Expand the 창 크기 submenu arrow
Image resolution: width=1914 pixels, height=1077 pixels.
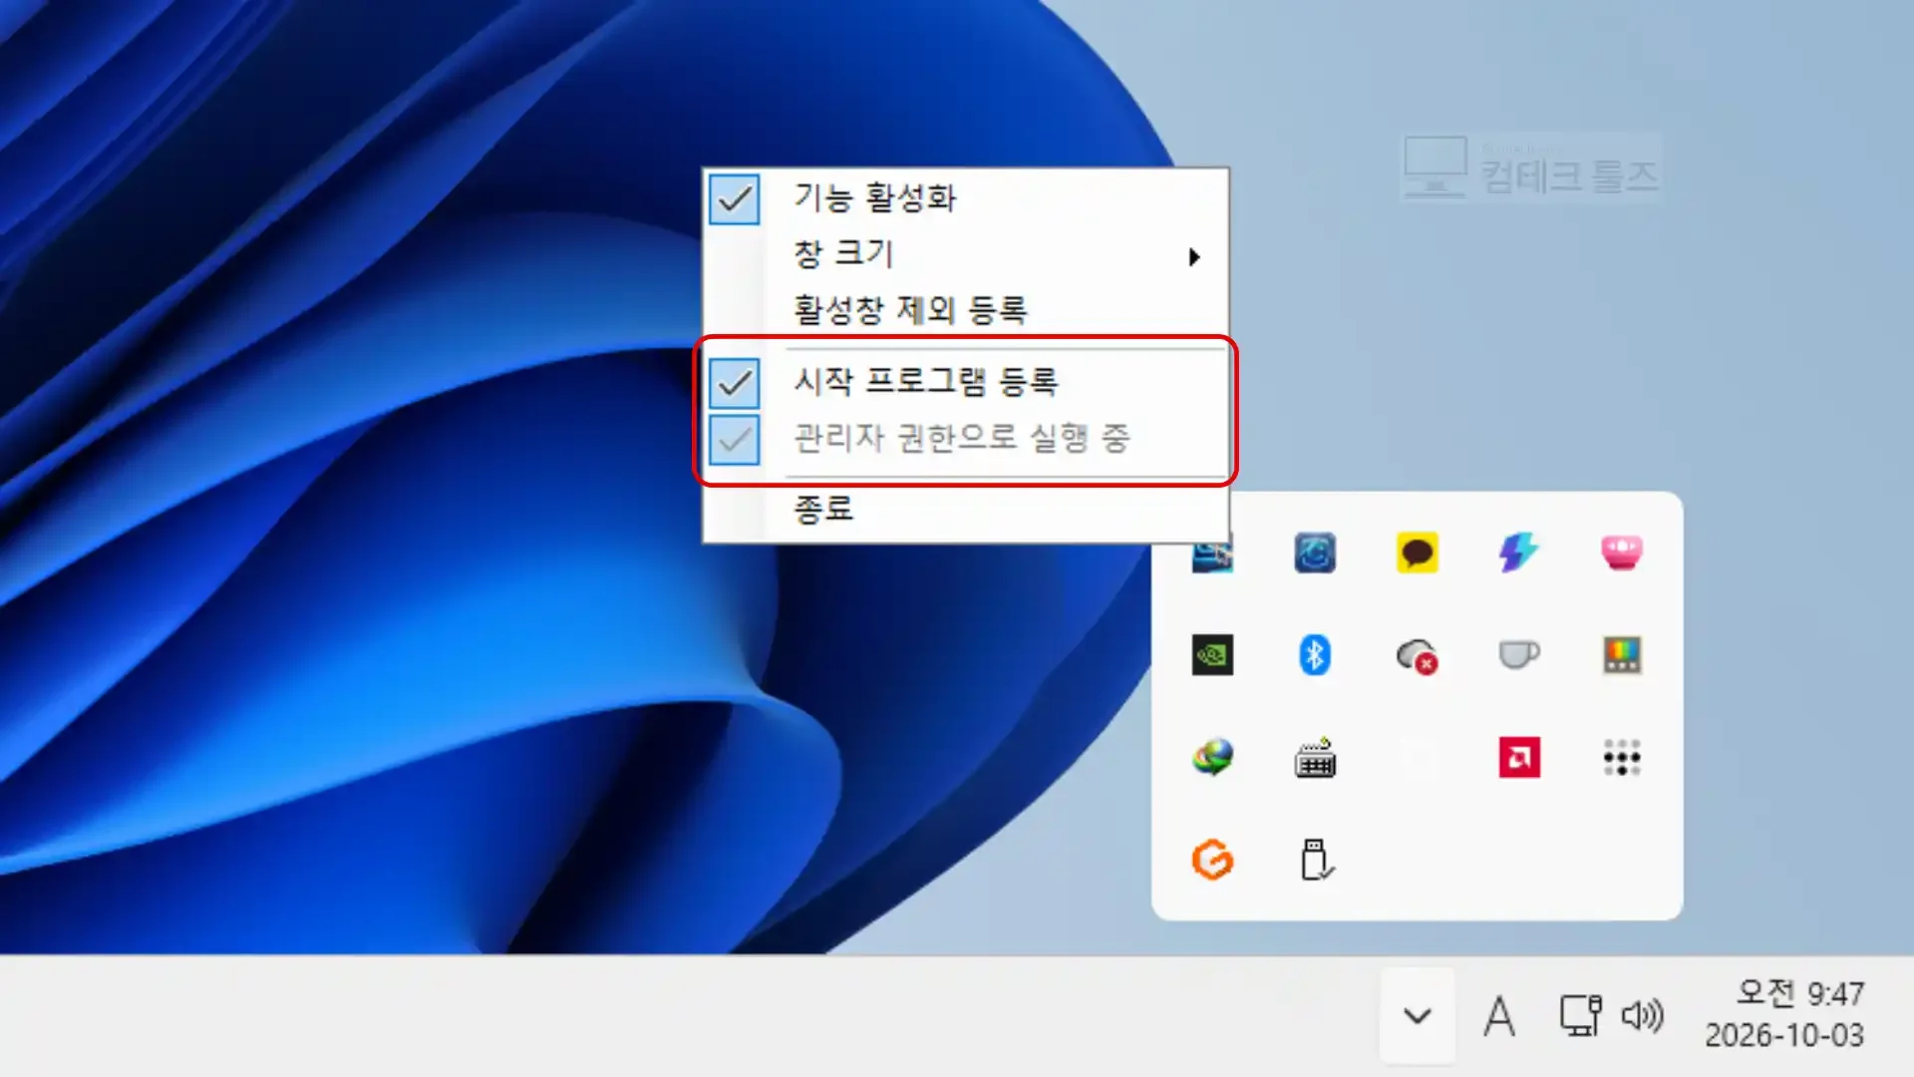pyautogui.click(x=1194, y=256)
